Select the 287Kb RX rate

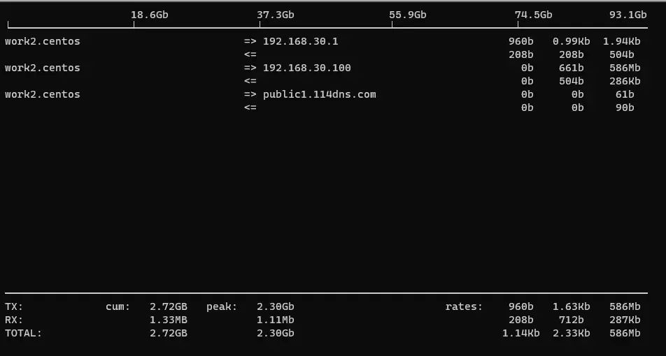click(625, 320)
